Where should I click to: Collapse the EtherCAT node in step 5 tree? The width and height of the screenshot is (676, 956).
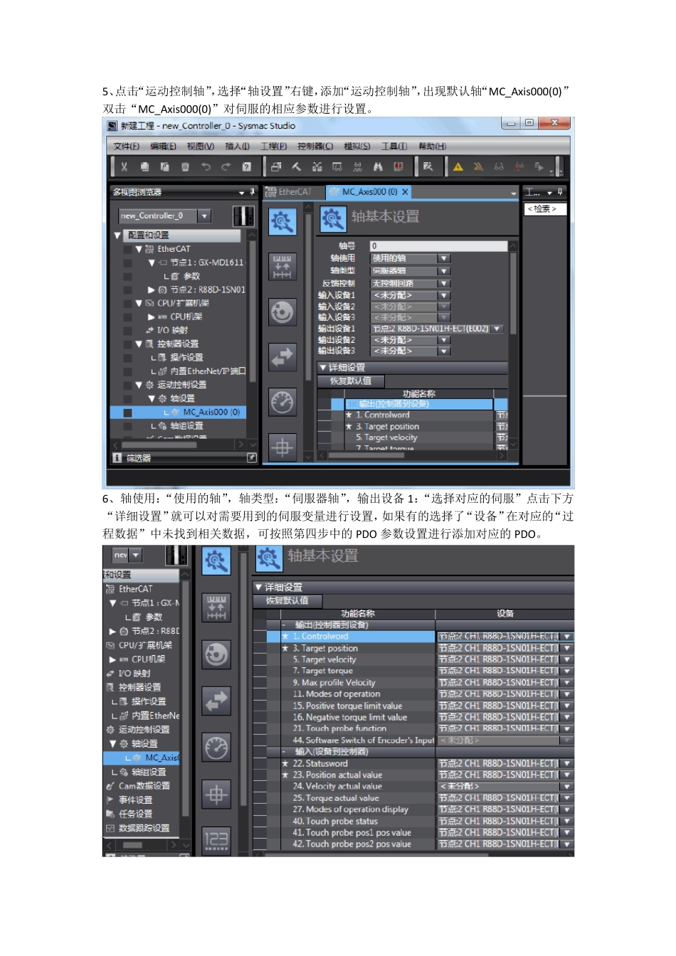pyautogui.click(x=139, y=250)
